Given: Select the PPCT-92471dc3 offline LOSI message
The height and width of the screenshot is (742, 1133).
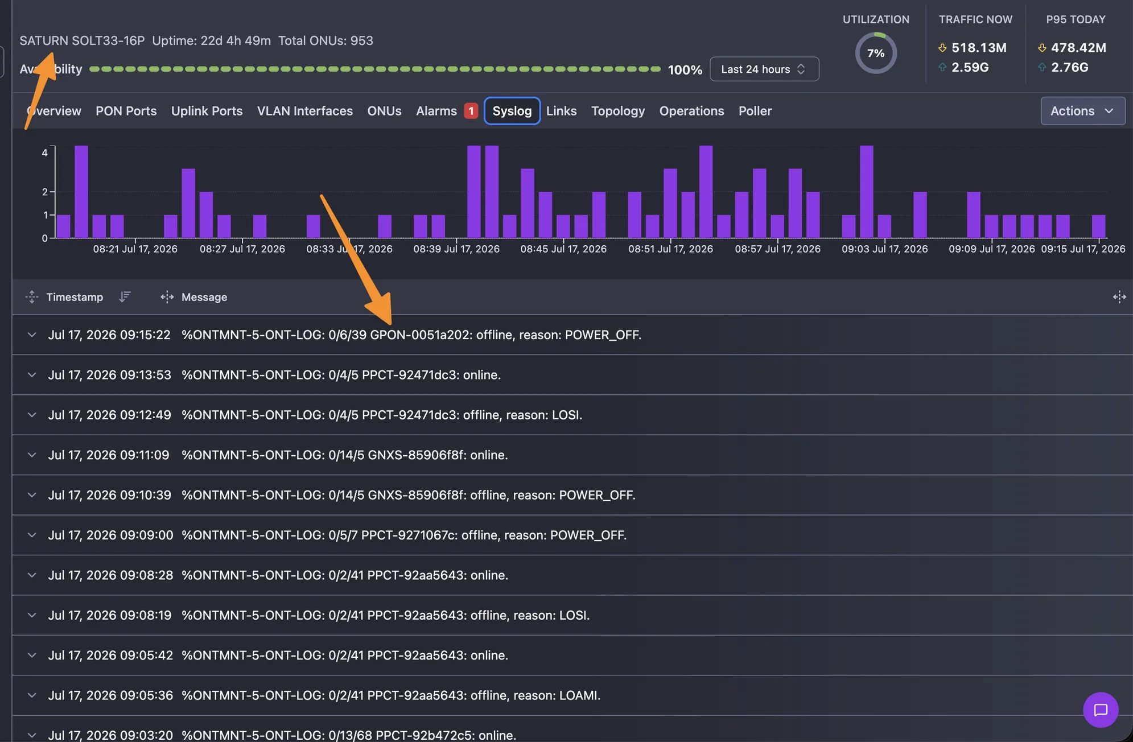Looking at the screenshot, I should [382, 415].
